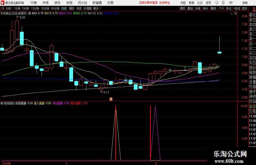256x165 pixels.
Task: Open the 问小达 menu
Action: (x=82, y=3)
